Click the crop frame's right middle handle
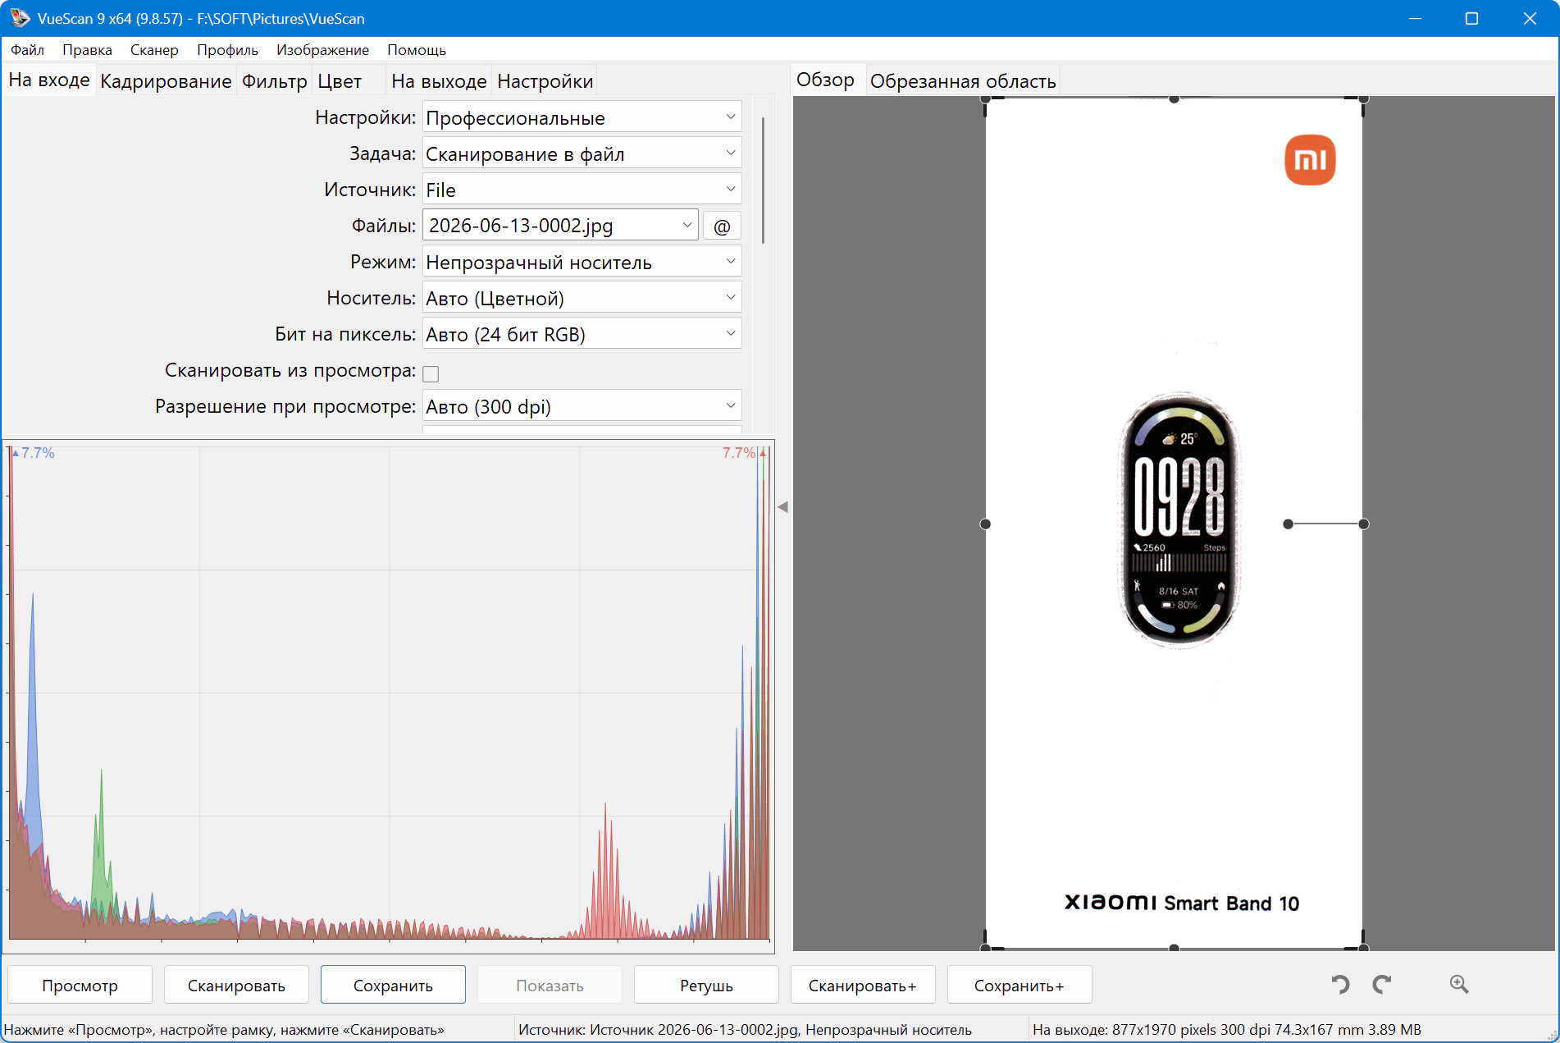The image size is (1560, 1043). (1363, 524)
